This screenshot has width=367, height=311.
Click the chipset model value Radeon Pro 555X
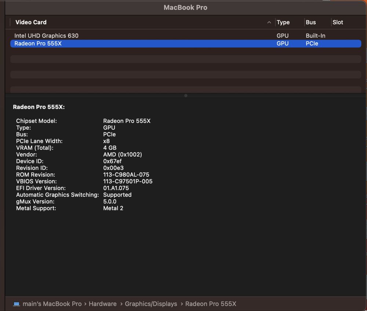coord(127,121)
